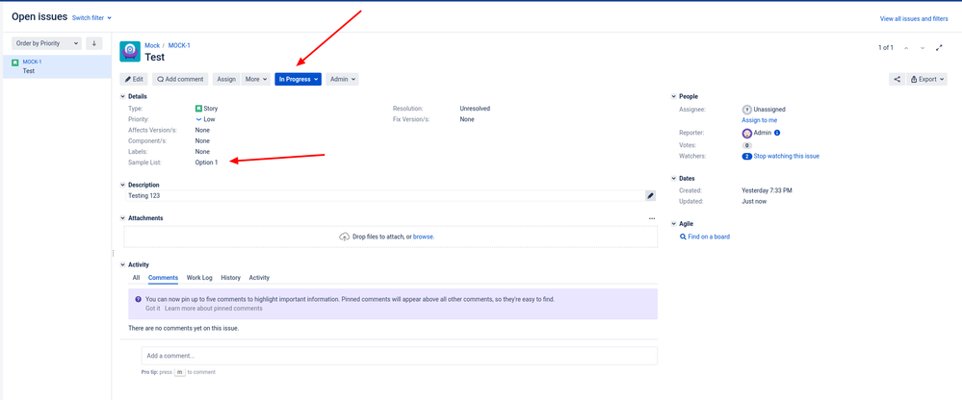Screen dimensions: 962x400
Task: Click the Find on a board link
Action: [x=710, y=237]
